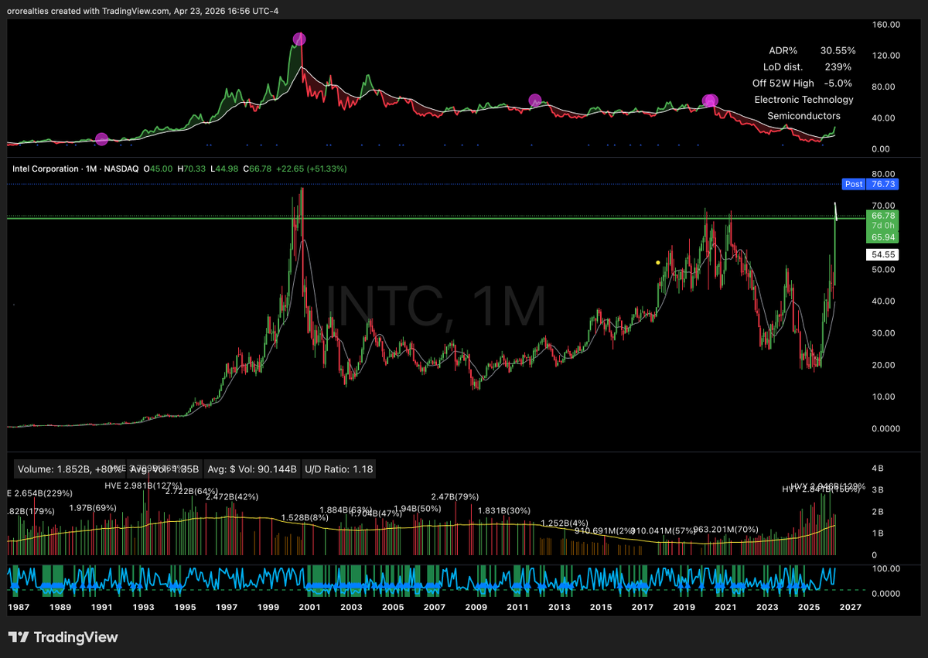Viewport: 928px width, 658px height.
Task: Click the yellow dot marker near 2018
Action: click(x=657, y=263)
